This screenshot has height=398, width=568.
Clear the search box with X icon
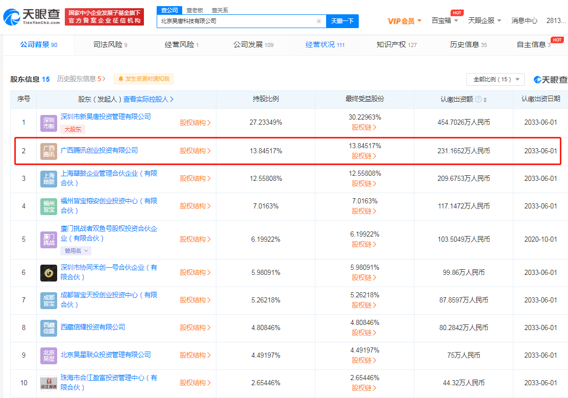[x=319, y=21]
